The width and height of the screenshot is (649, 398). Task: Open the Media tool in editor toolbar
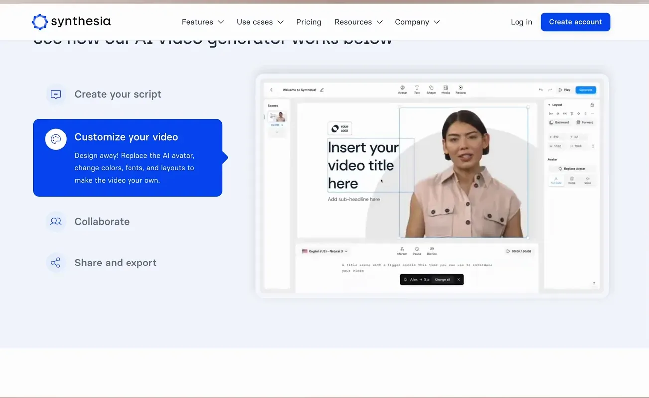446,89
